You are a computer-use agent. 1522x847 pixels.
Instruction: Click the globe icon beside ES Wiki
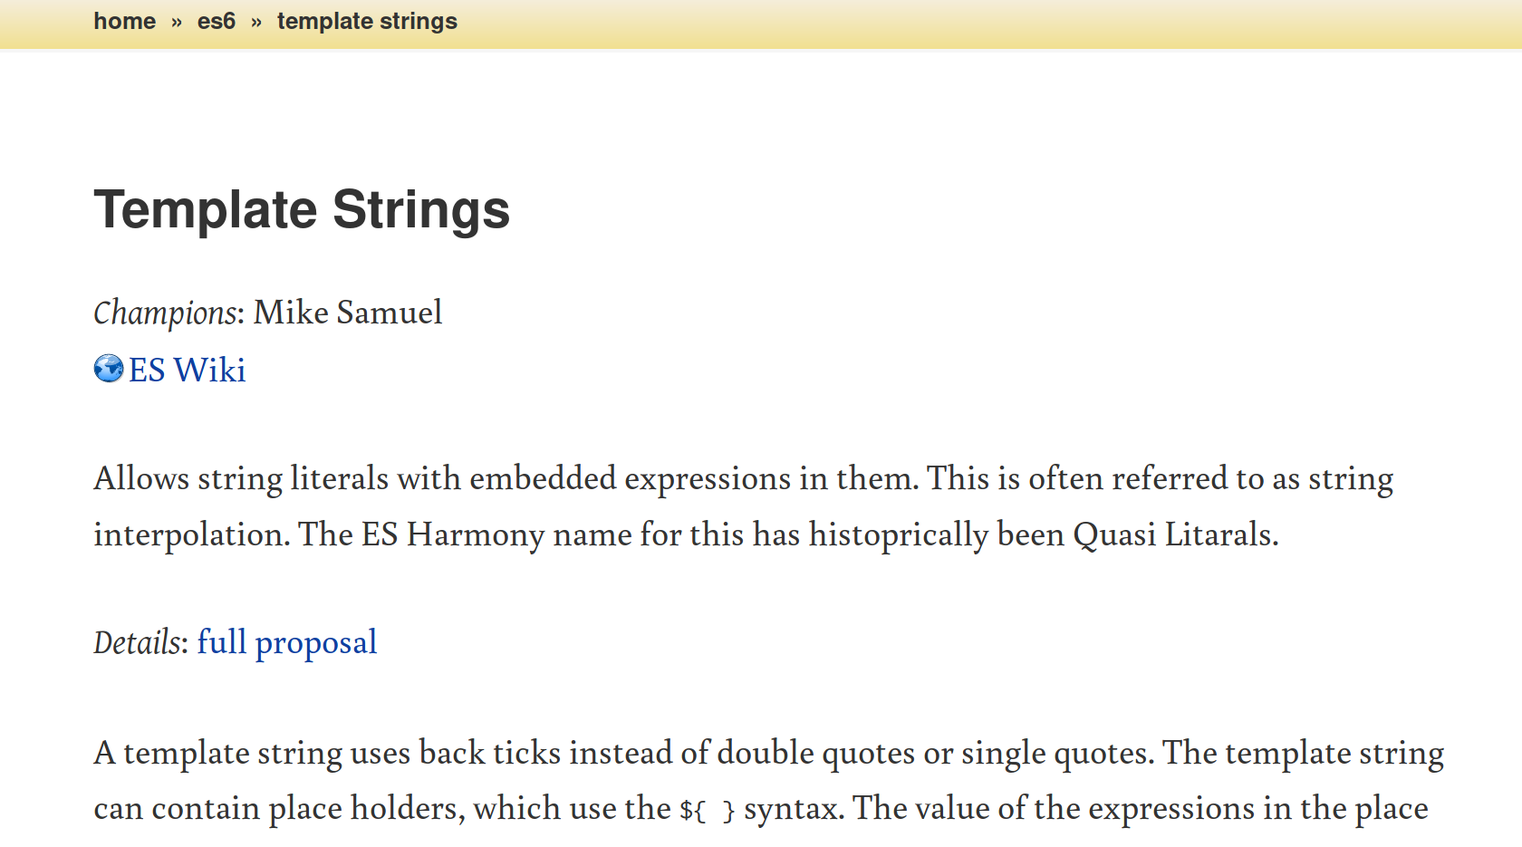[x=109, y=369]
